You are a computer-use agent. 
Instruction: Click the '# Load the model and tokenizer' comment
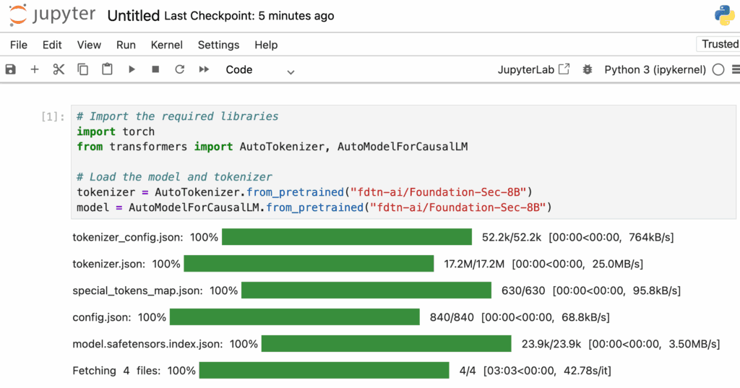(x=174, y=177)
